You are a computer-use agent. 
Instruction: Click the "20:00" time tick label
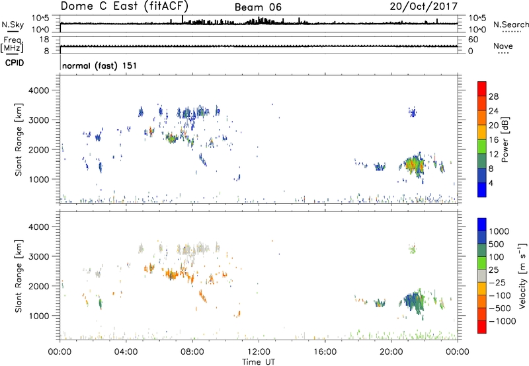(391, 352)
